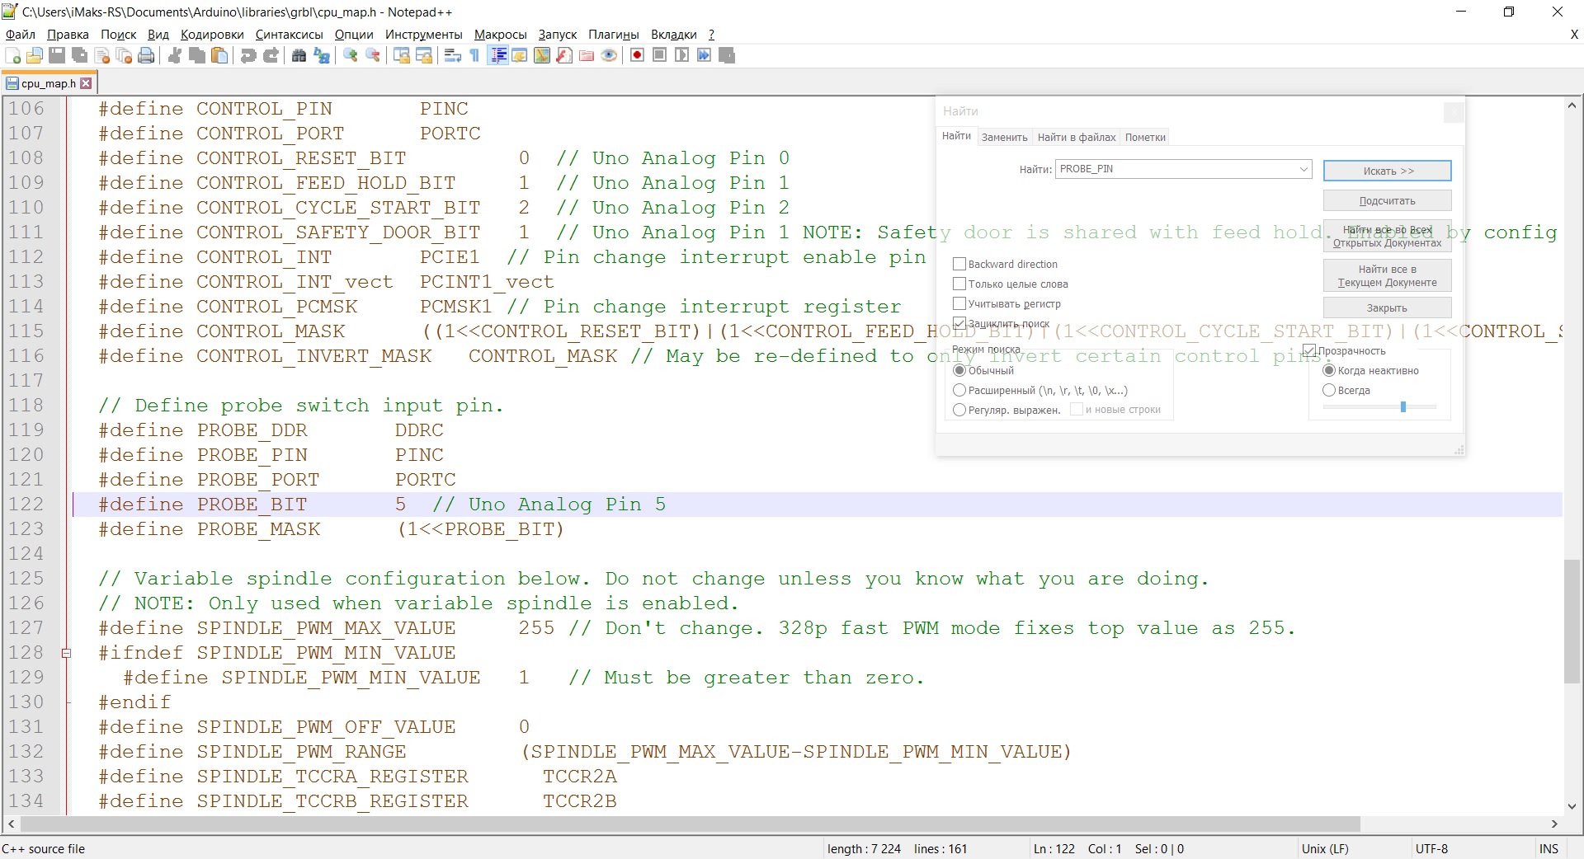
Task: Open the Плагины menu
Action: (614, 35)
